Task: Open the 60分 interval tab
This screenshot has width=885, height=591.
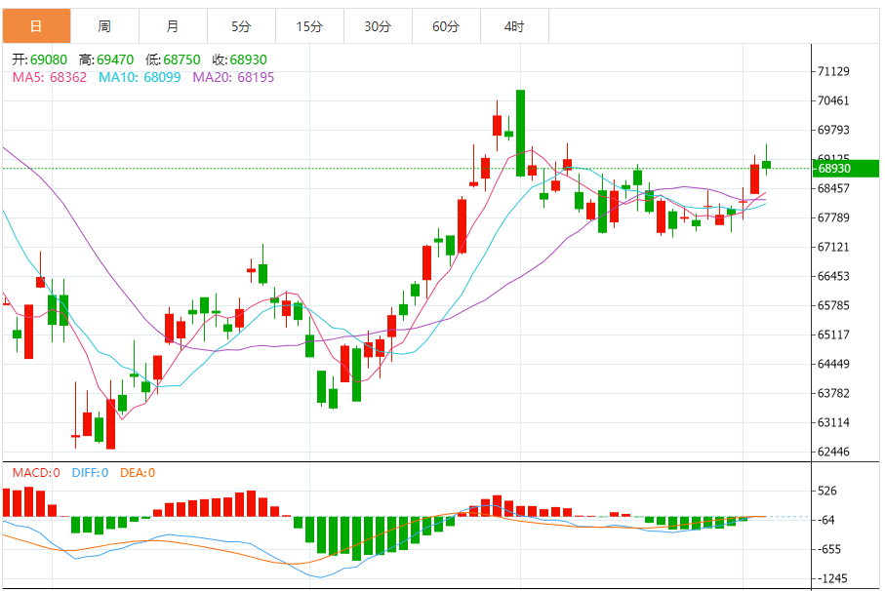Action: (x=447, y=26)
